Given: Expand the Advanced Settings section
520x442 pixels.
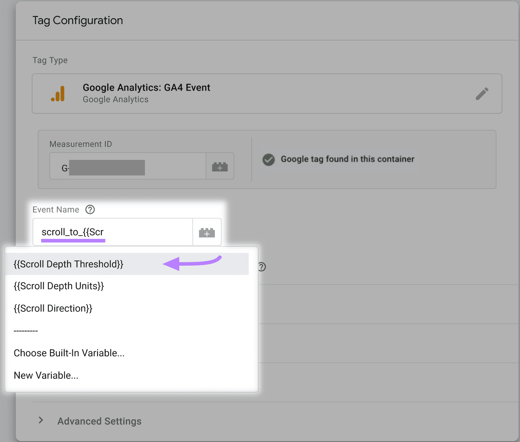Looking at the screenshot, I should (x=99, y=421).
